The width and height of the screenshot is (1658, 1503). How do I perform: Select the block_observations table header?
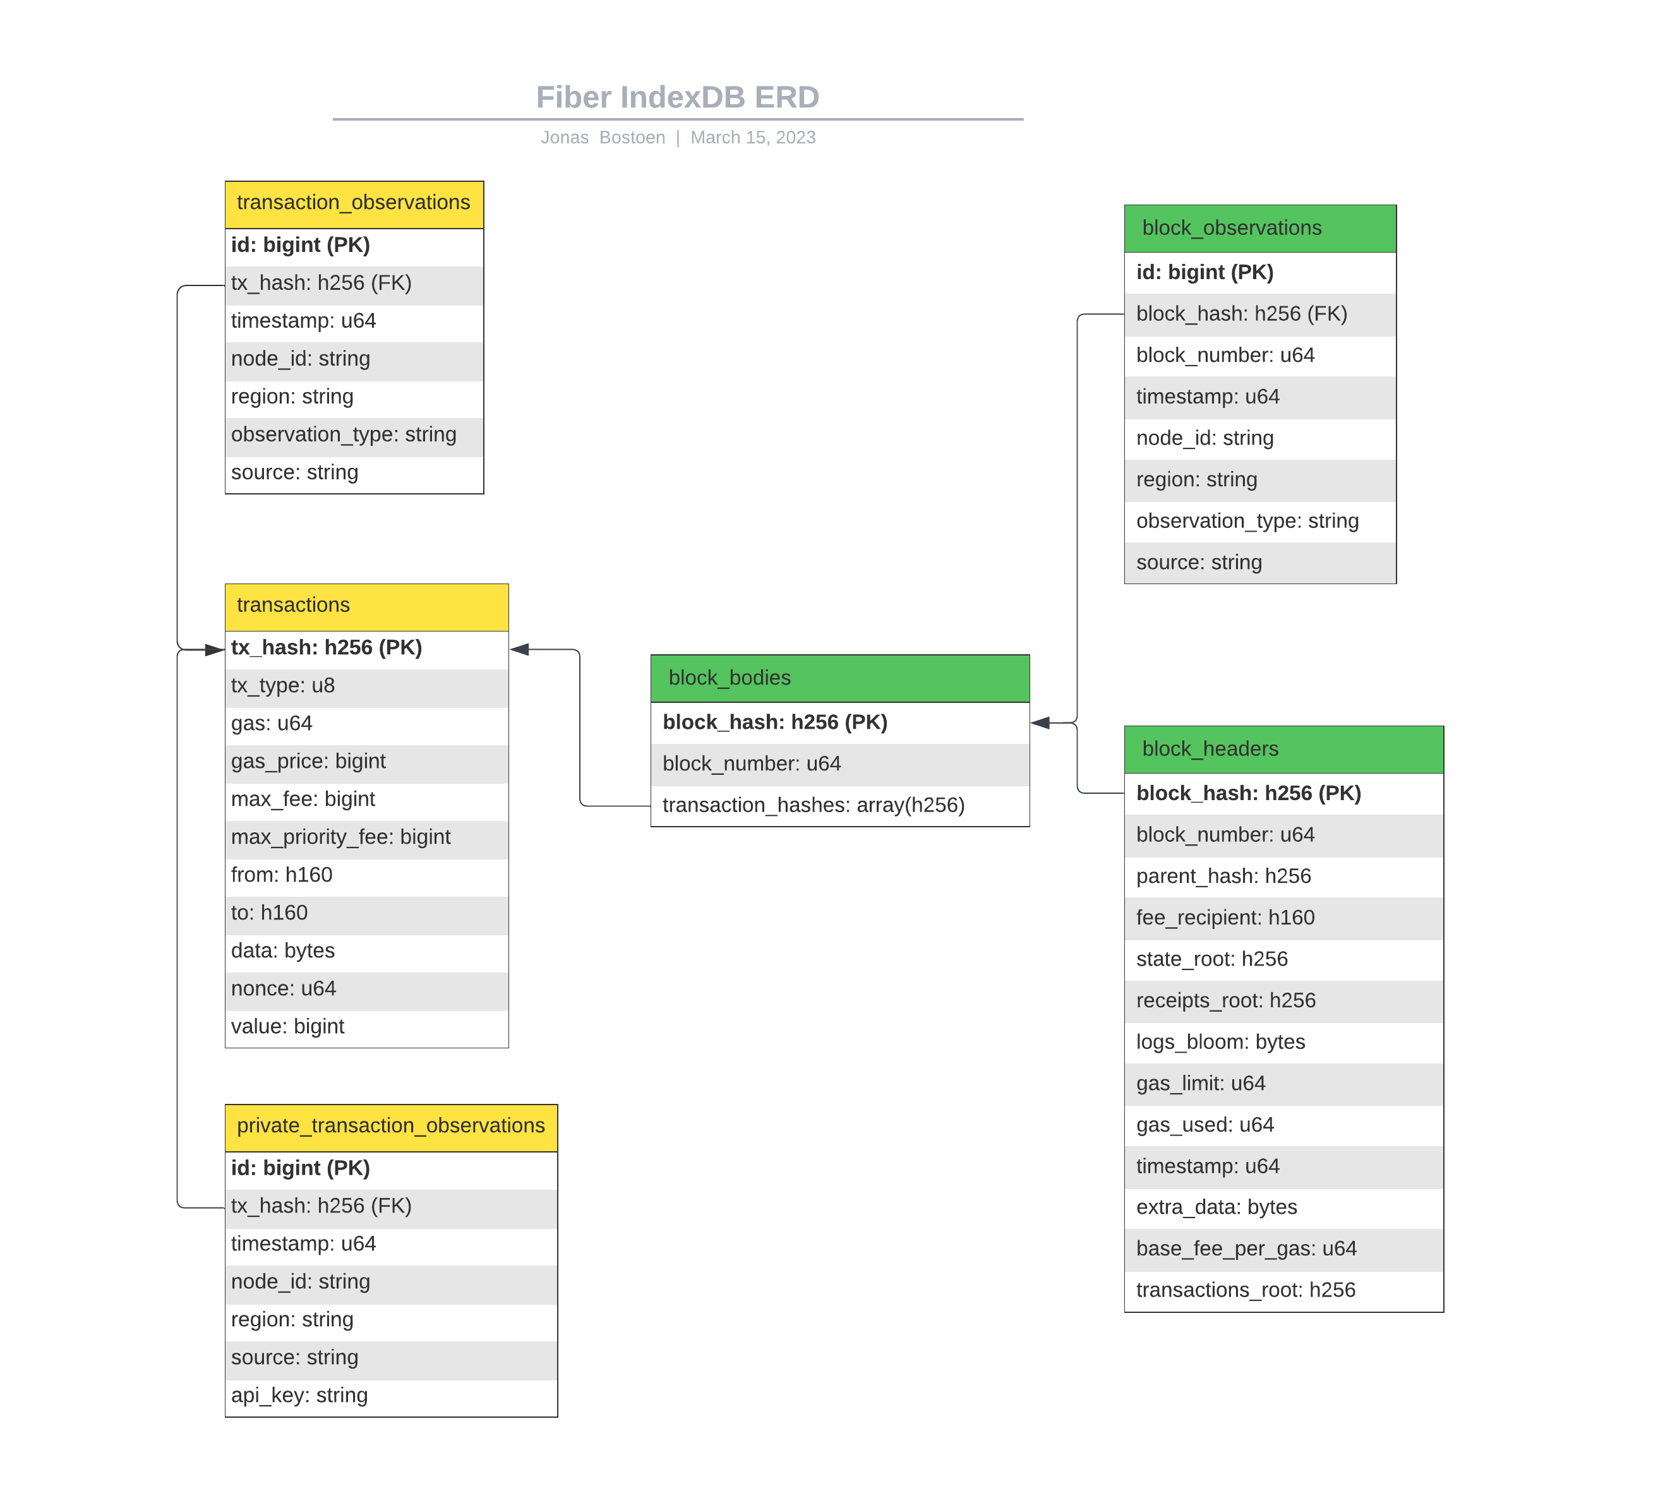(1260, 229)
